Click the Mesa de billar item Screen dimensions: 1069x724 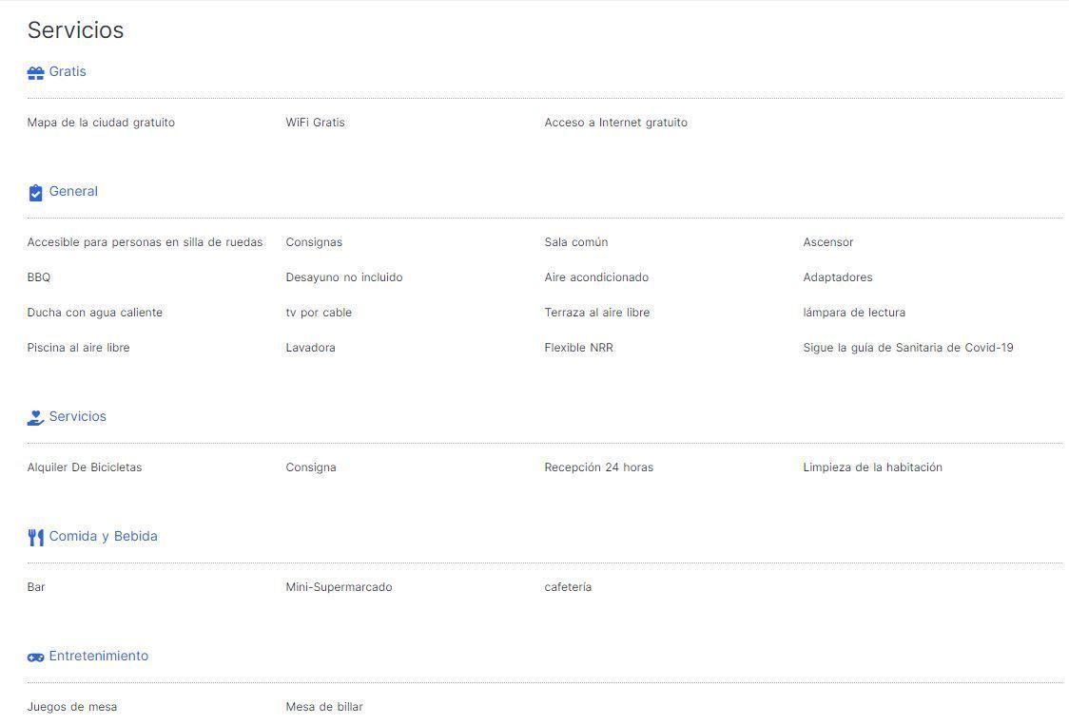[x=324, y=707]
